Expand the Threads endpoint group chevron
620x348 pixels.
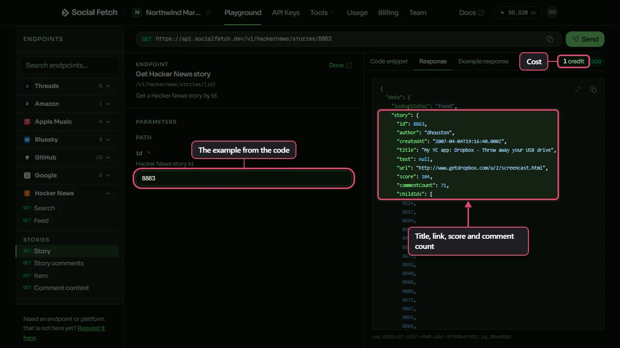(x=108, y=86)
